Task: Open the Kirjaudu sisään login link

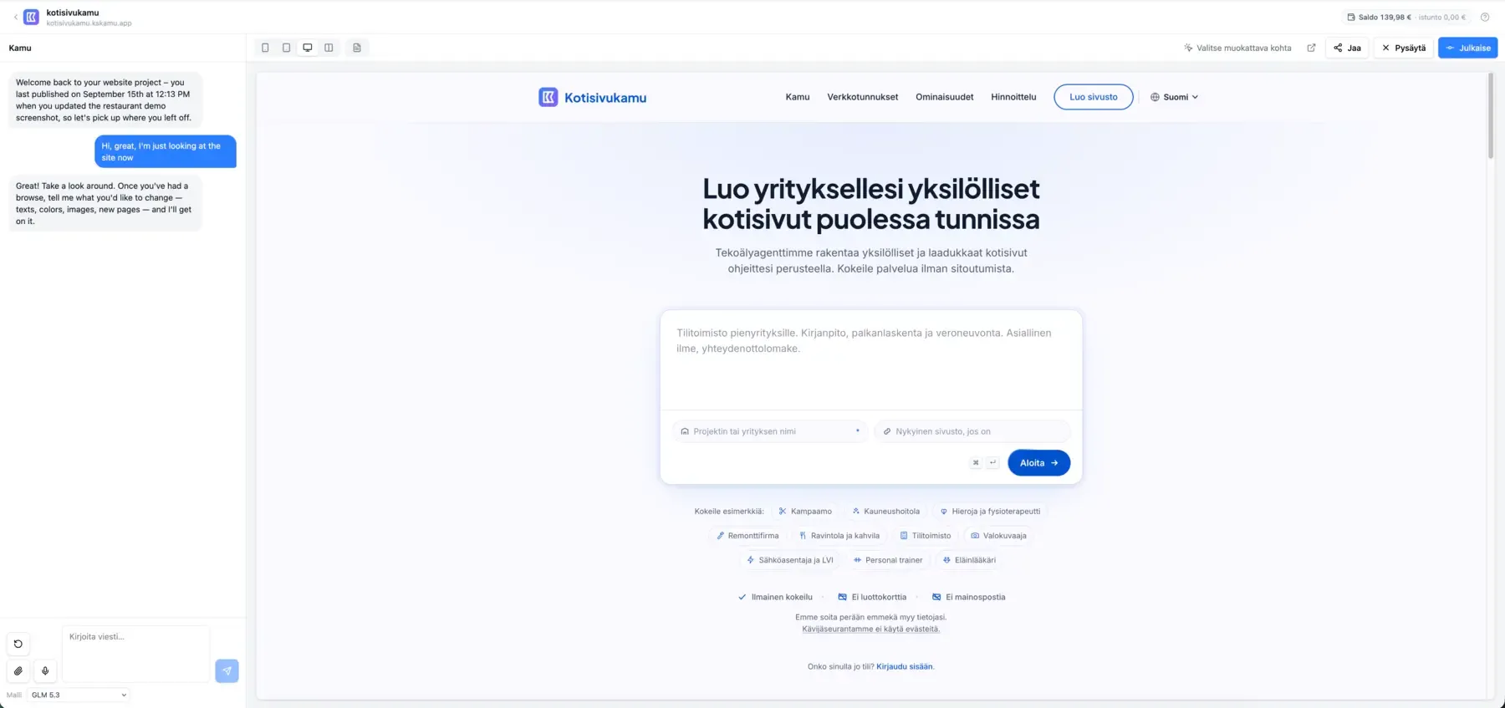Action: tap(904, 666)
